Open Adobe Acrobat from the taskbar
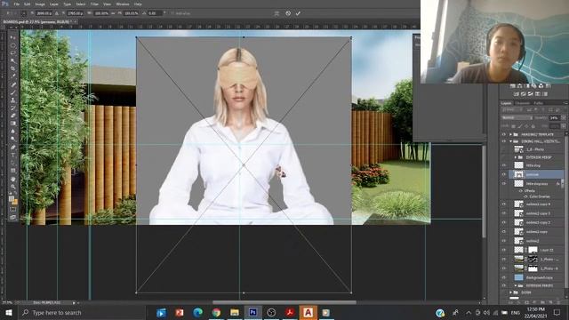 (x=290, y=312)
